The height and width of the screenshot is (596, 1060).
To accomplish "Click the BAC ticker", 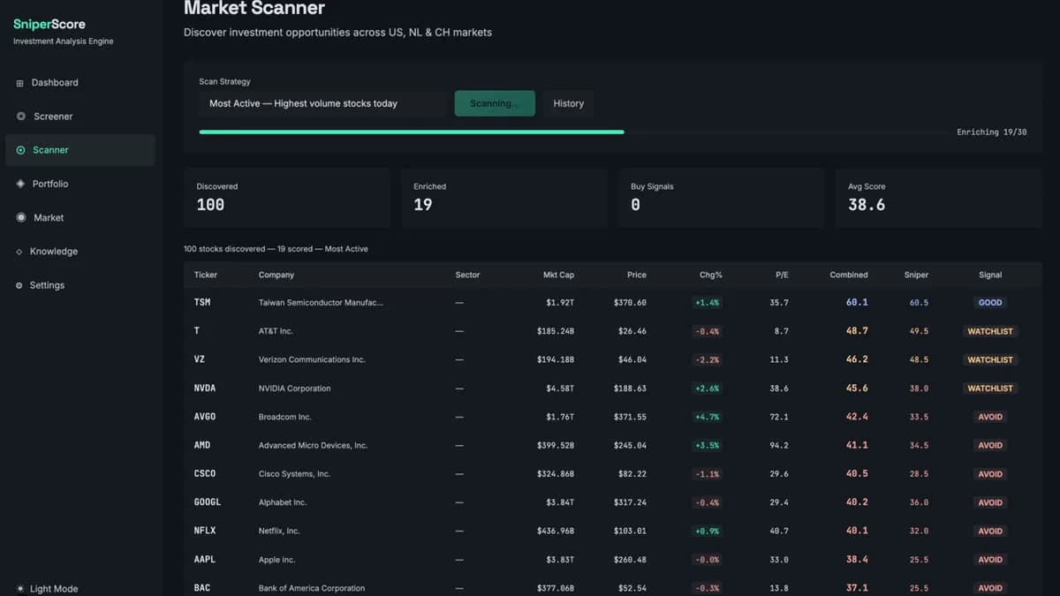I will pos(202,588).
